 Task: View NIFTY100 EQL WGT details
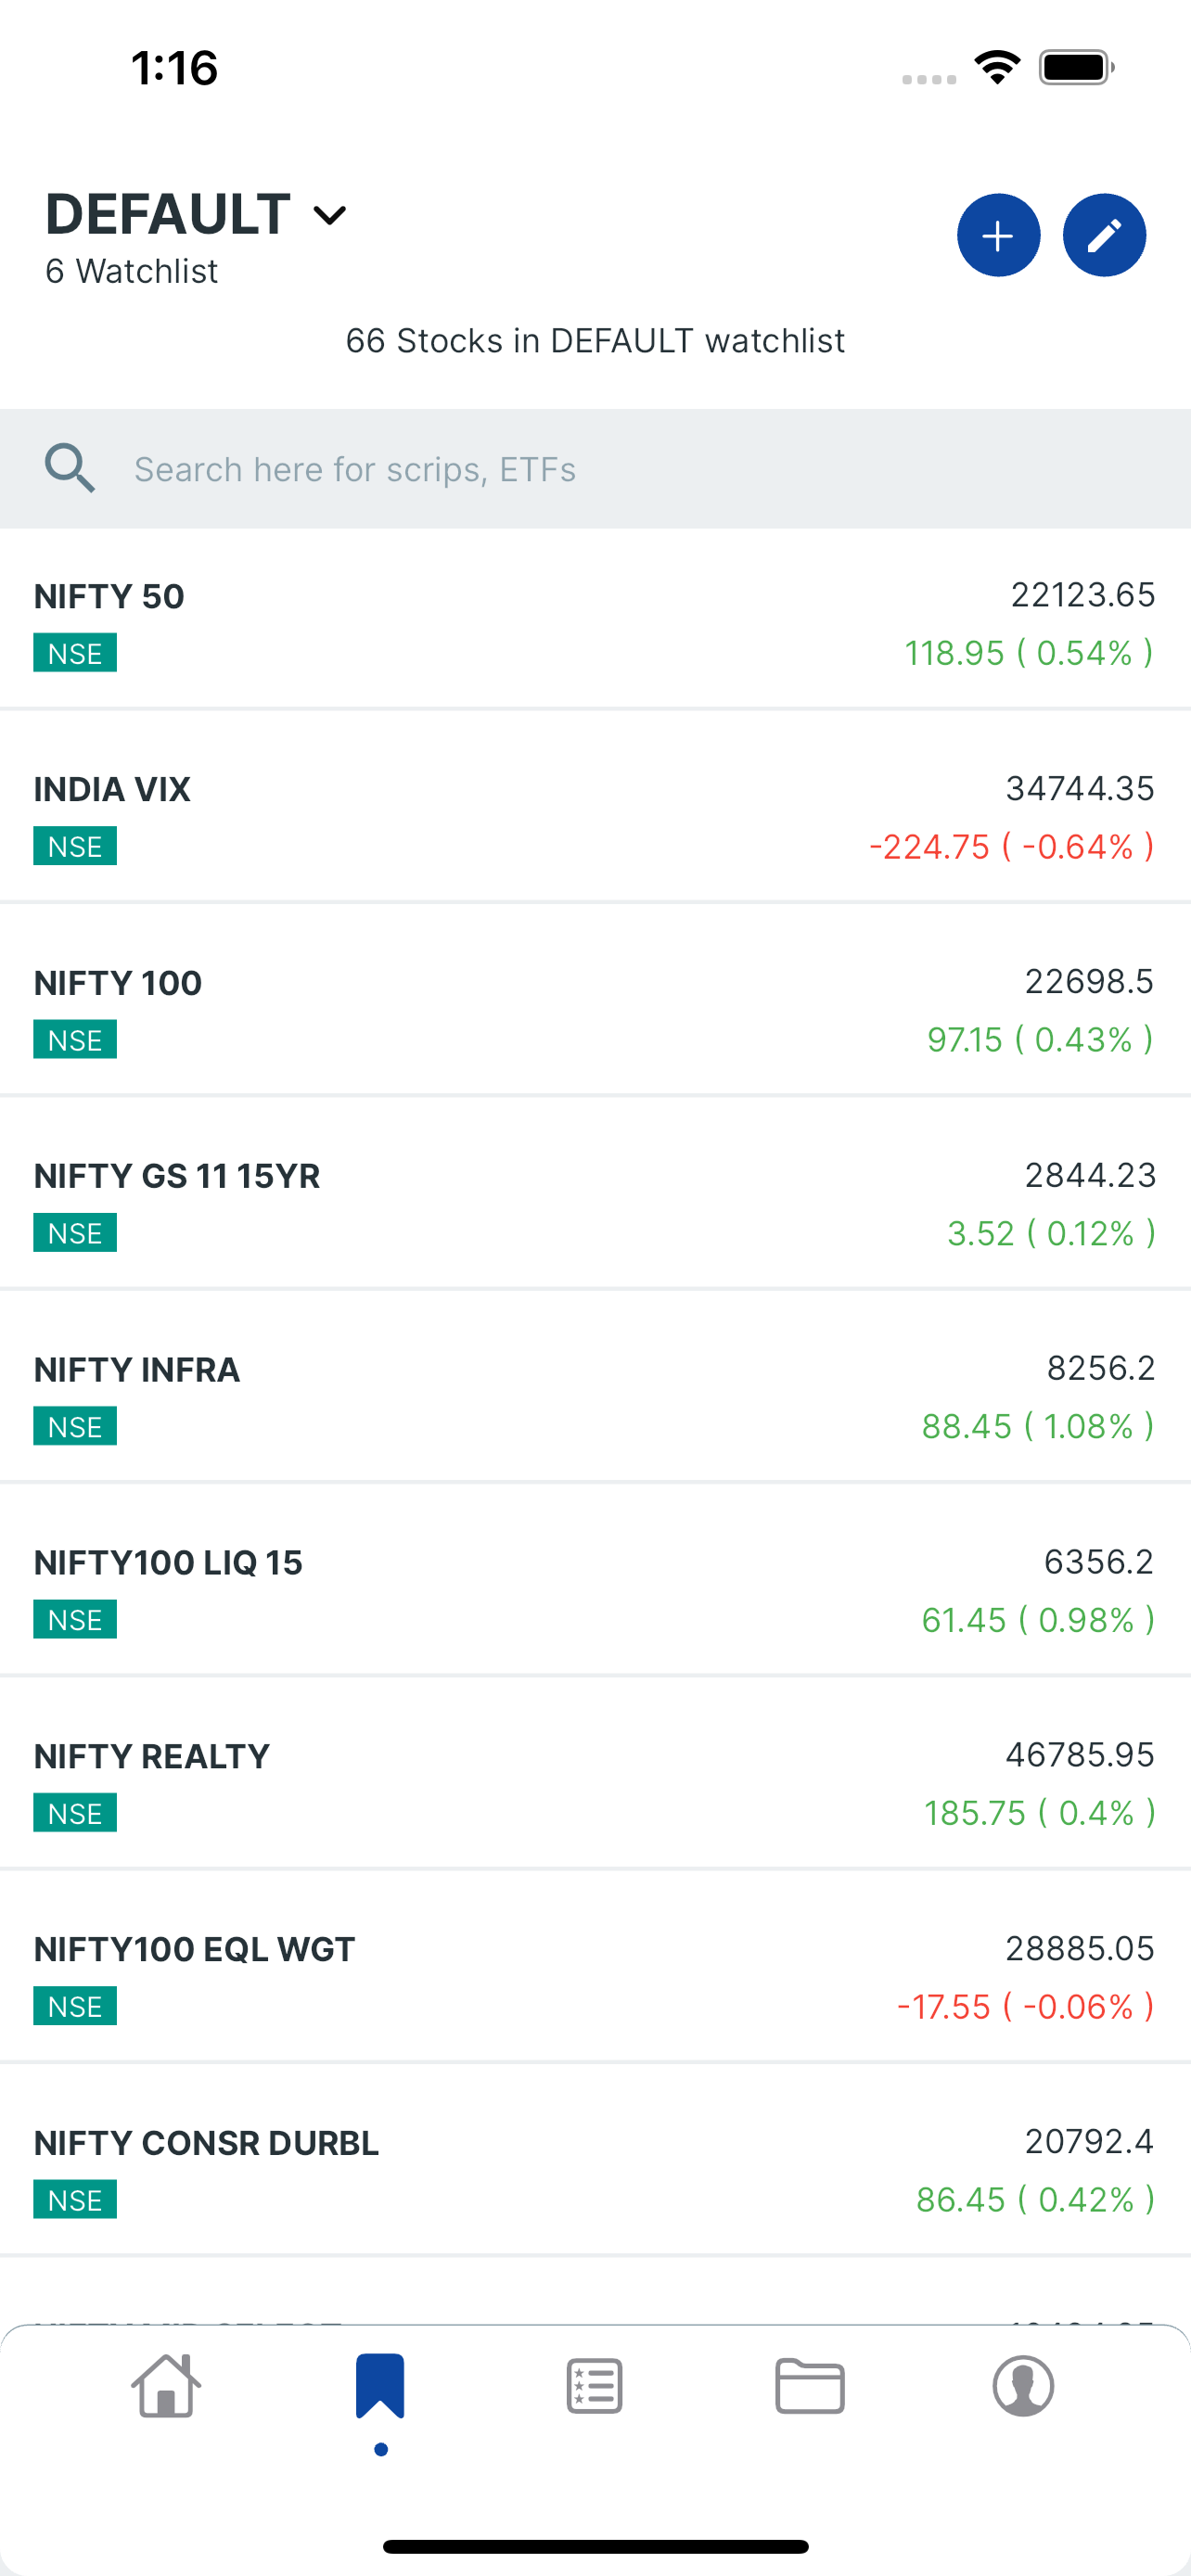pyautogui.click(x=595, y=1974)
